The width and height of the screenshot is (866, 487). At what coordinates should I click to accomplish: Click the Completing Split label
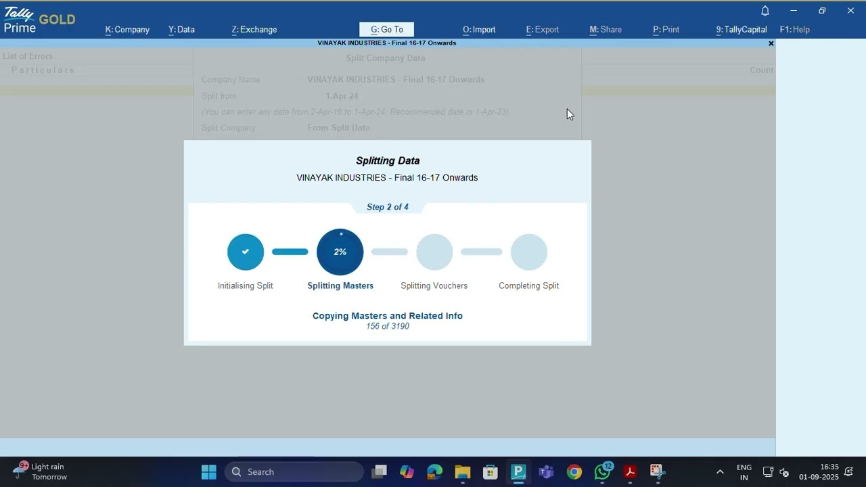pyautogui.click(x=529, y=286)
